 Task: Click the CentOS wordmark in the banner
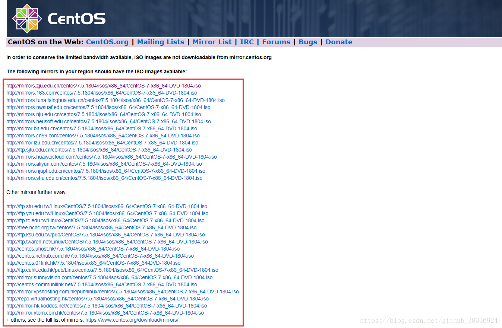coord(77,19)
